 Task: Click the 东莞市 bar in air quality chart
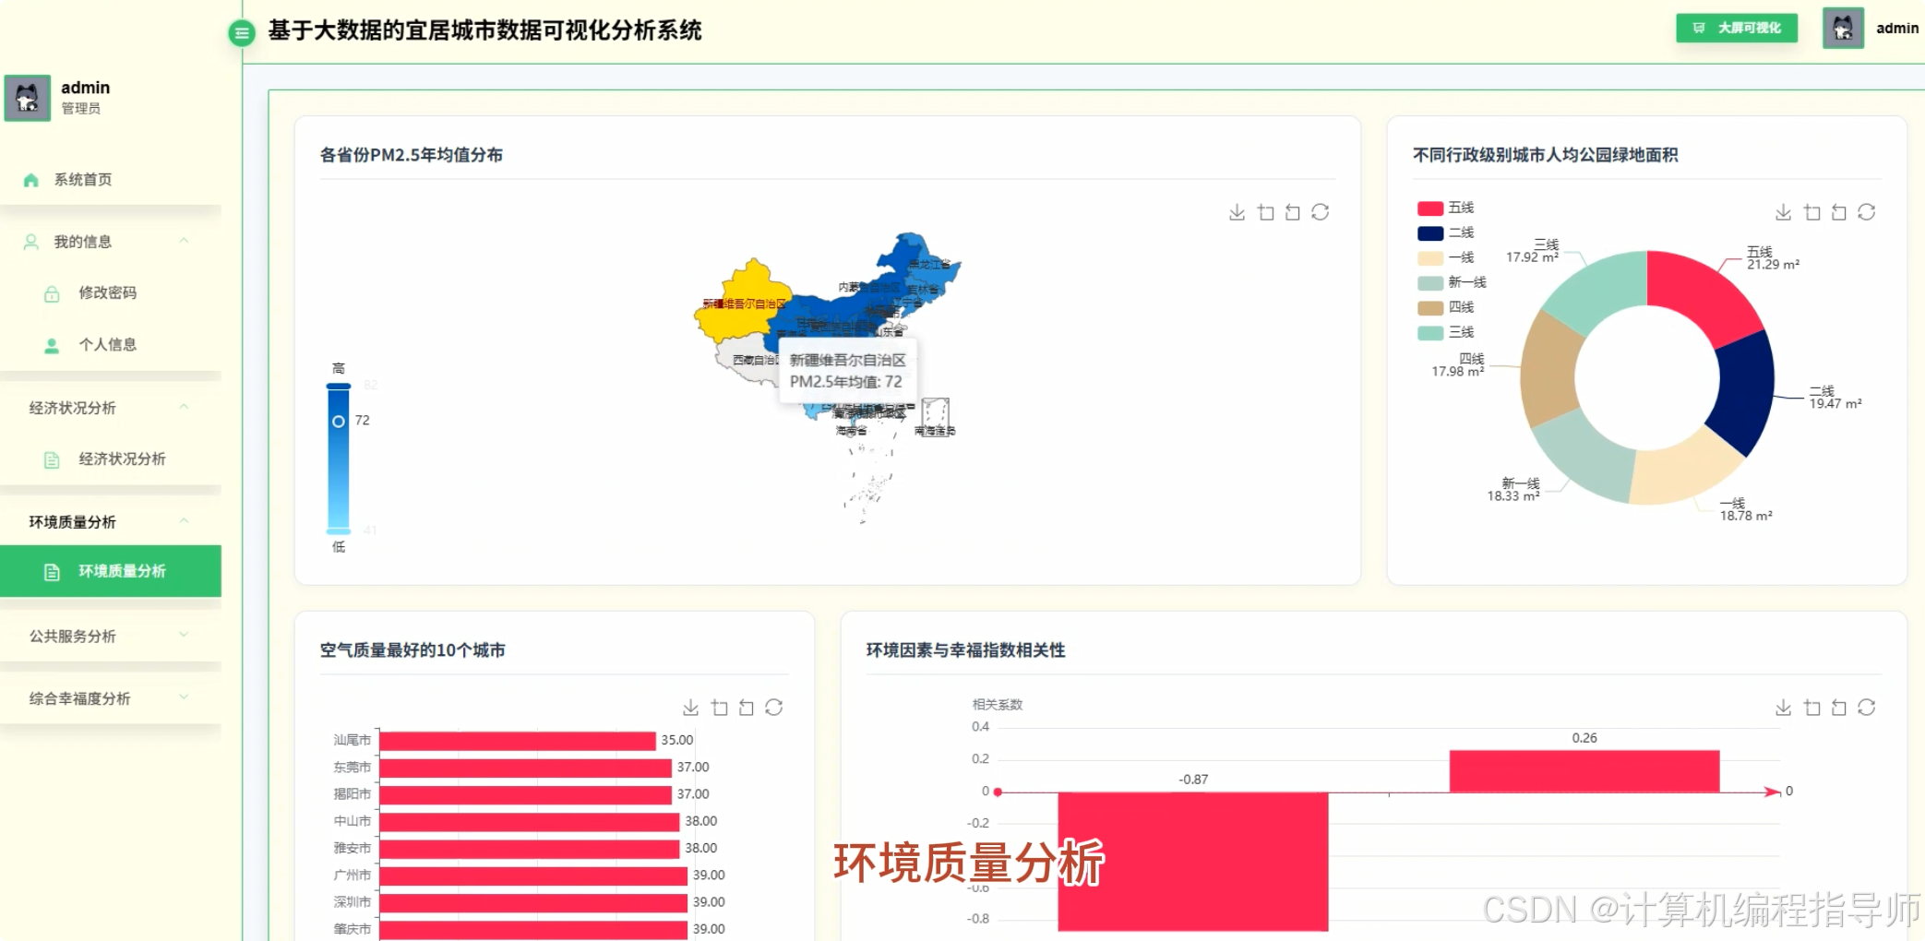[525, 768]
